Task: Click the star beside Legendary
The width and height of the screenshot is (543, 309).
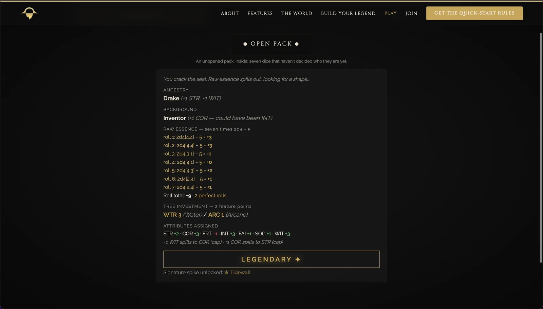Action: [x=298, y=259]
